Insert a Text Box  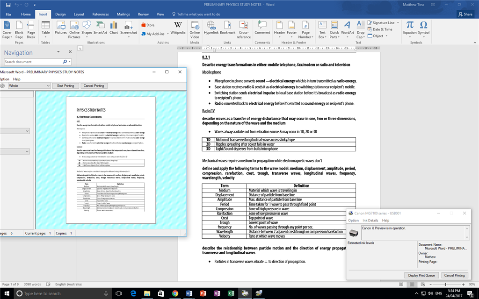pyautogui.click(x=322, y=29)
